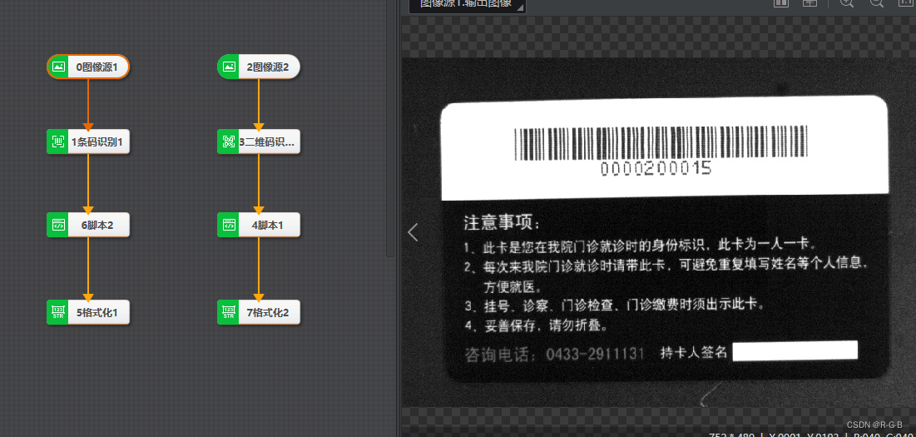Click the zoom in magnifier icon
This screenshot has height=437, width=916.
(847, 3)
